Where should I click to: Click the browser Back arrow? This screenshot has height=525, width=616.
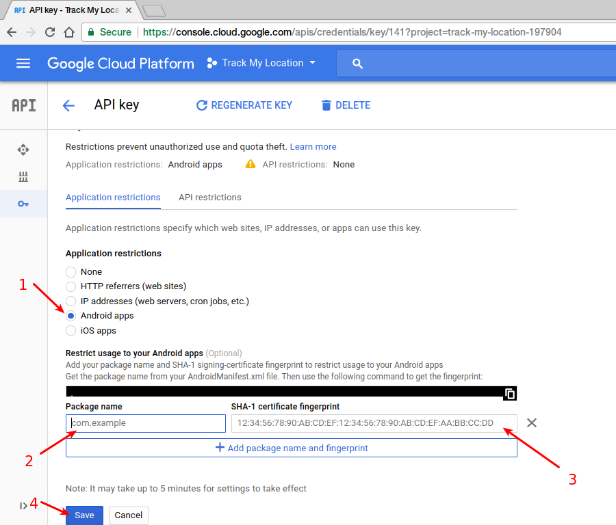[12, 32]
